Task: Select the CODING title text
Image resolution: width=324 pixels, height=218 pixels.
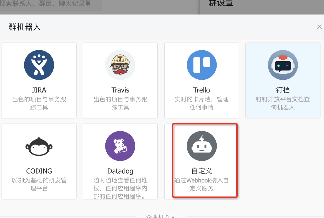Action: [x=39, y=171]
